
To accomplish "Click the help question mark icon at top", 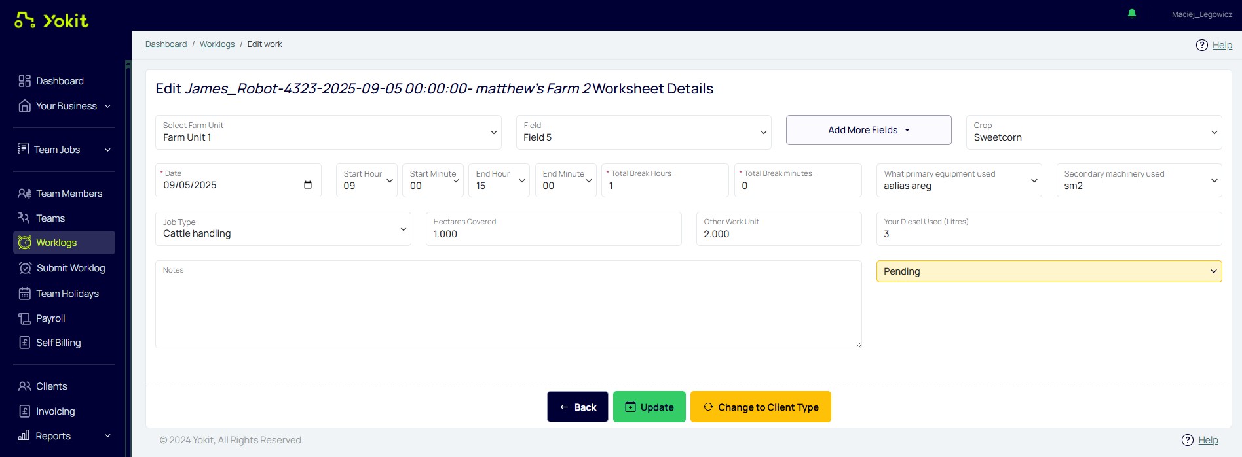I will (1201, 45).
